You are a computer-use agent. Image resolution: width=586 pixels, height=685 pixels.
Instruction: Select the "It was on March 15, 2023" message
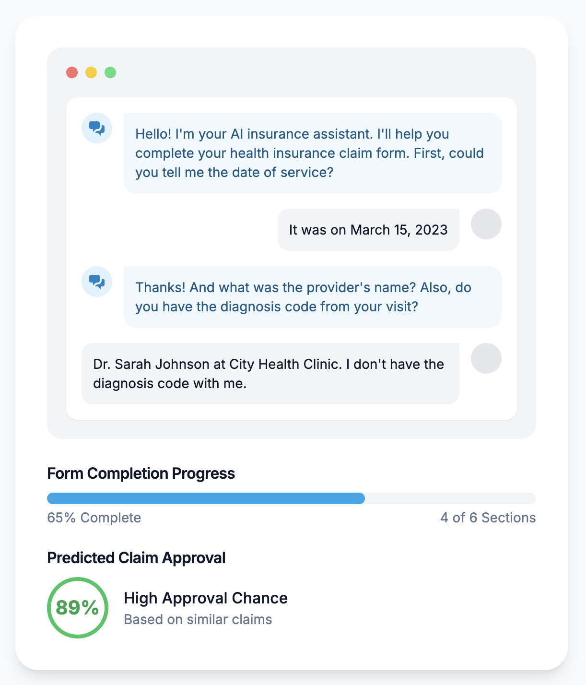[x=368, y=230]
